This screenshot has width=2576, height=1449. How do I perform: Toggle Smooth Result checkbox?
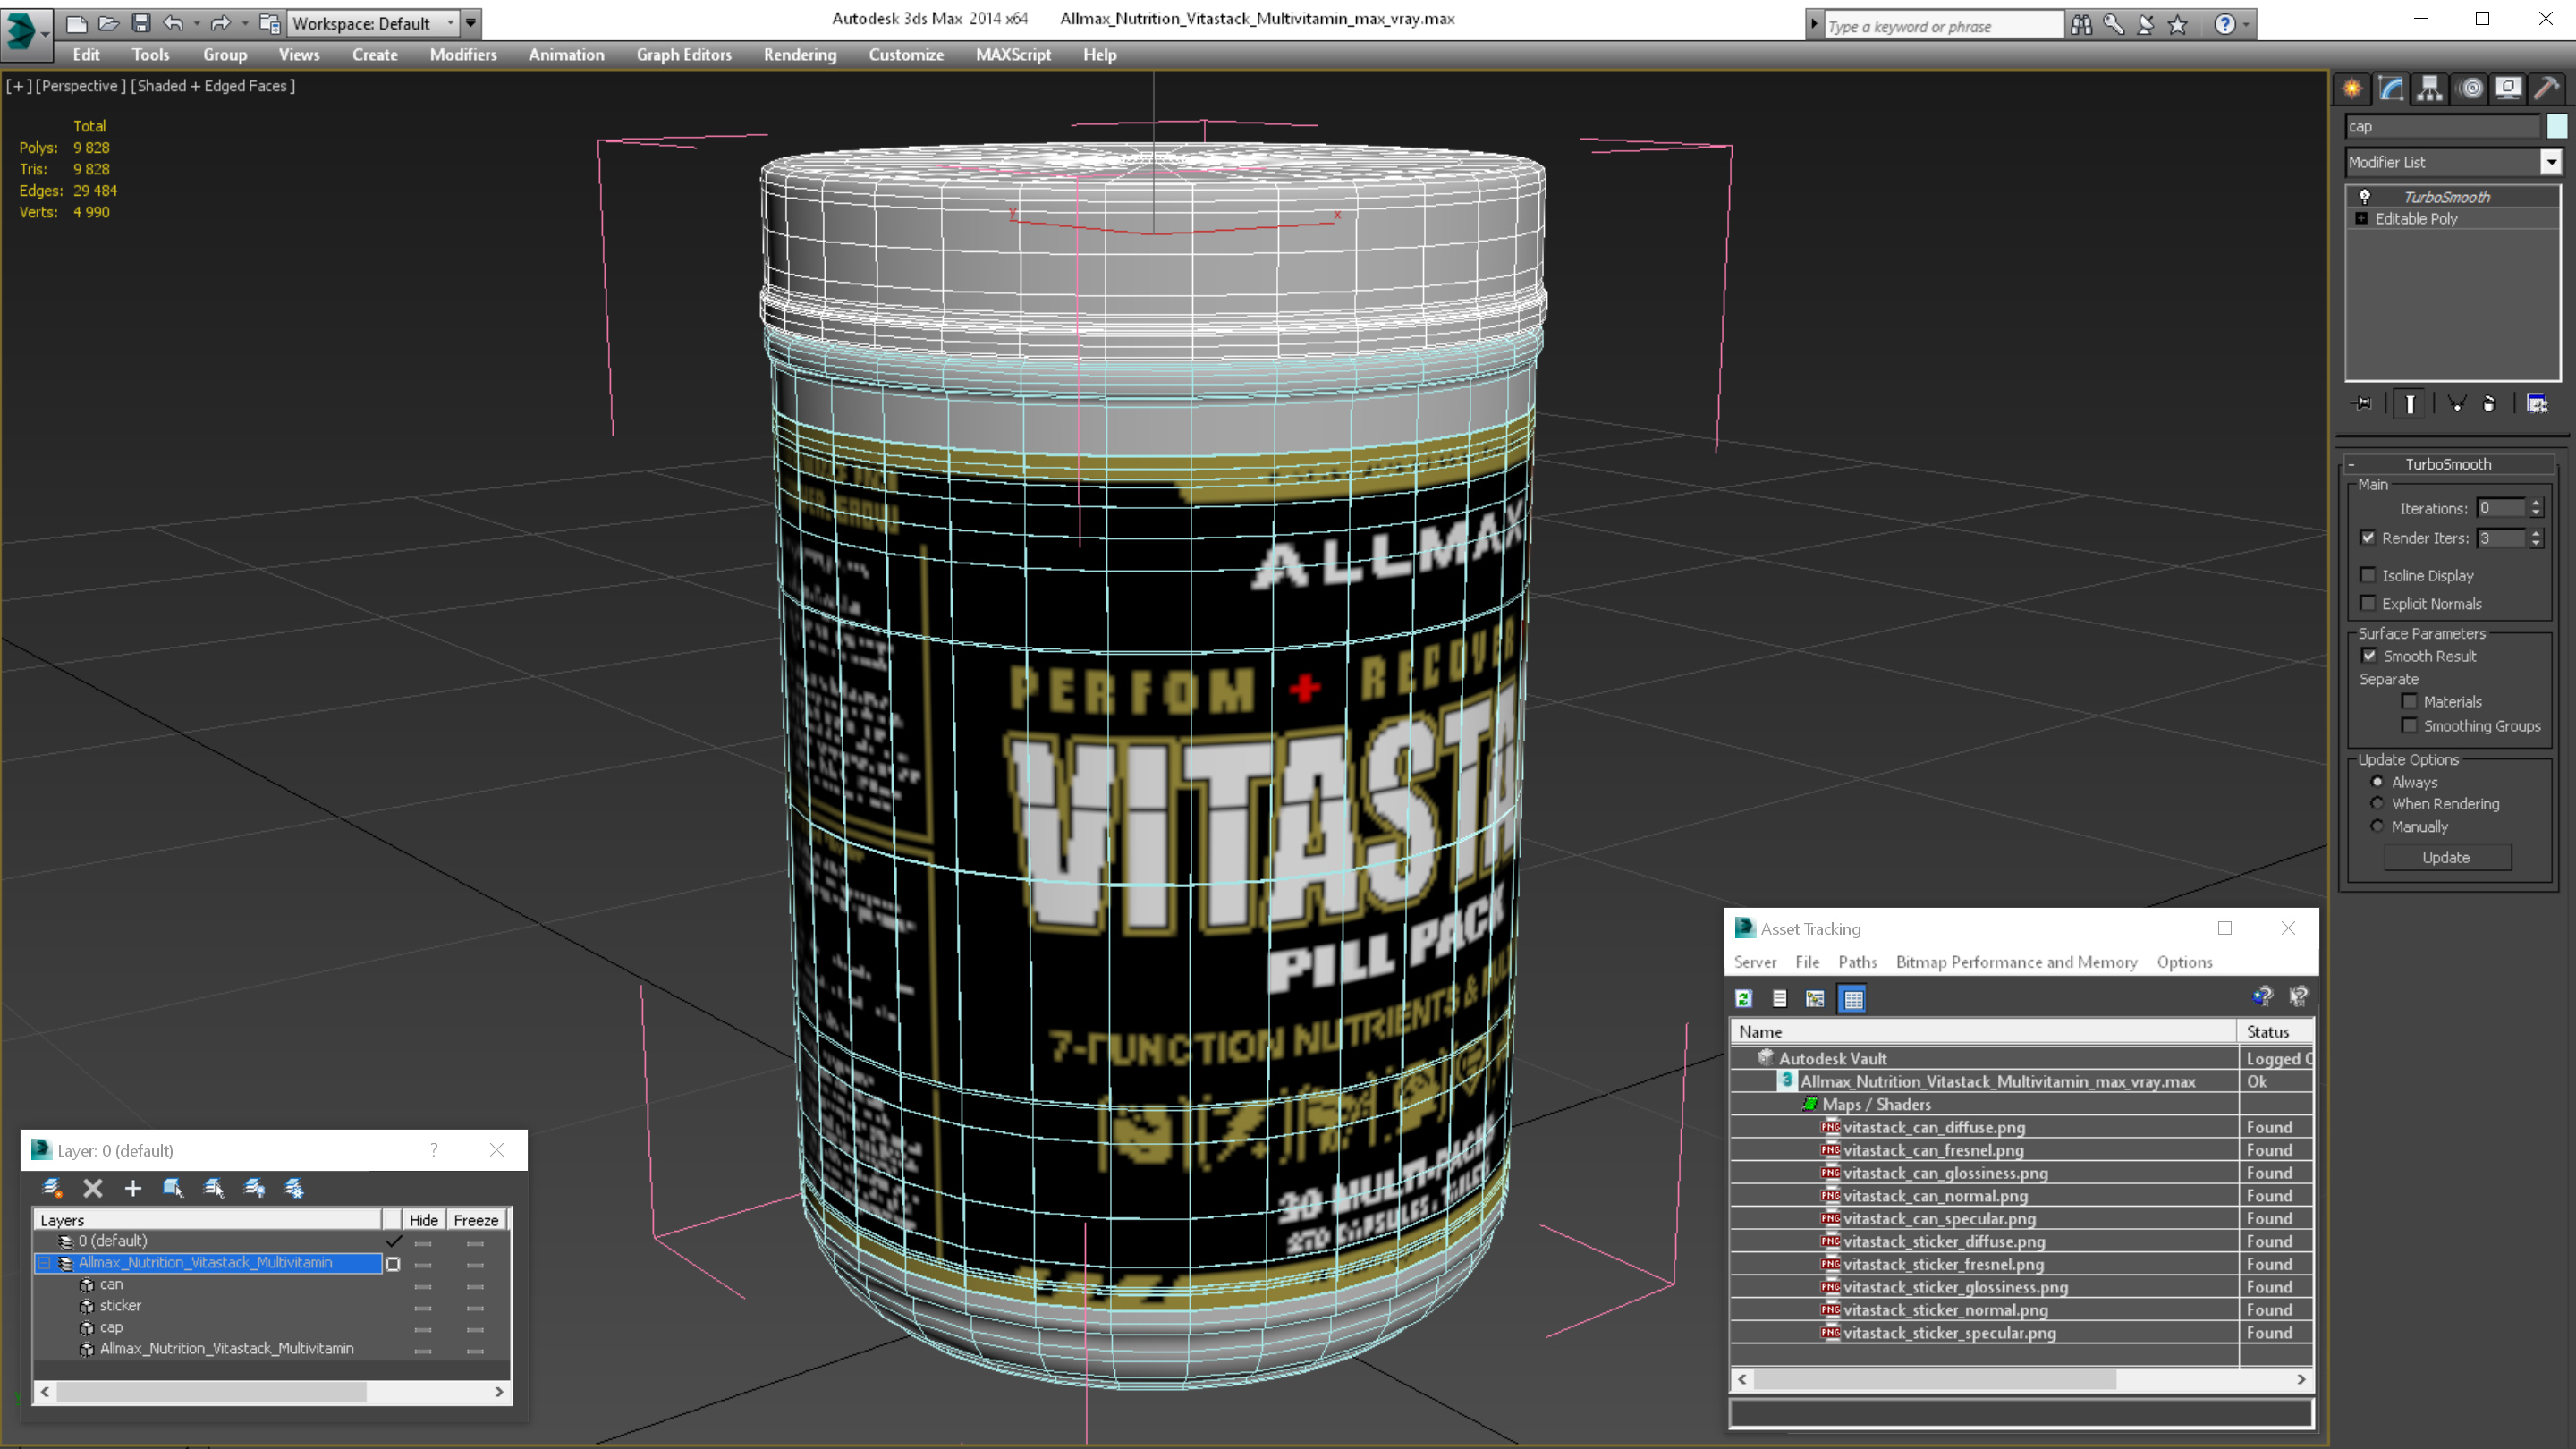[2369, 656]
